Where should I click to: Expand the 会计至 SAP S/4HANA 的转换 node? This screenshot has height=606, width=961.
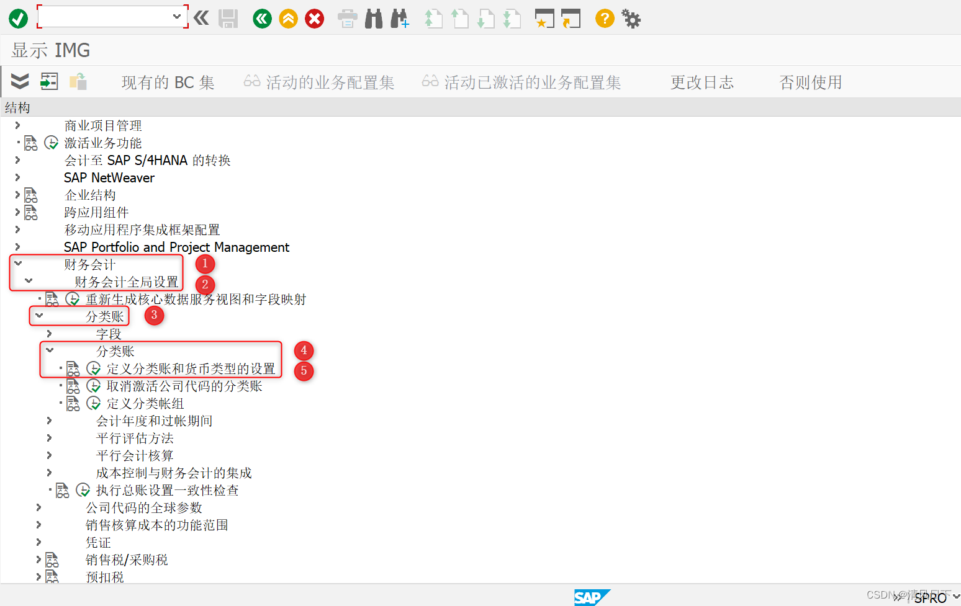[x=17, y=160]
